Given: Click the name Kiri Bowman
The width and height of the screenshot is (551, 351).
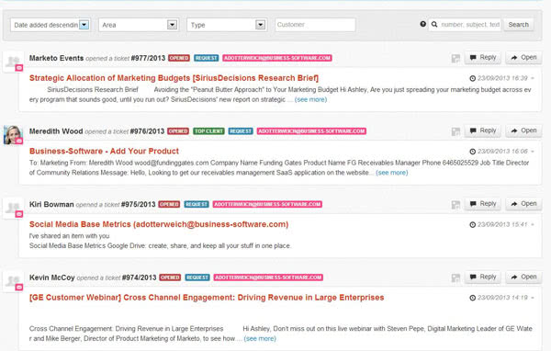Looking at the screenshot, I should coord(51,204).
